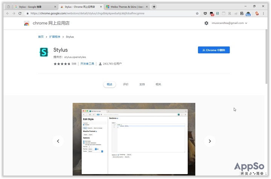
Task: Open a new browser tab
Action: coord(154,7)
